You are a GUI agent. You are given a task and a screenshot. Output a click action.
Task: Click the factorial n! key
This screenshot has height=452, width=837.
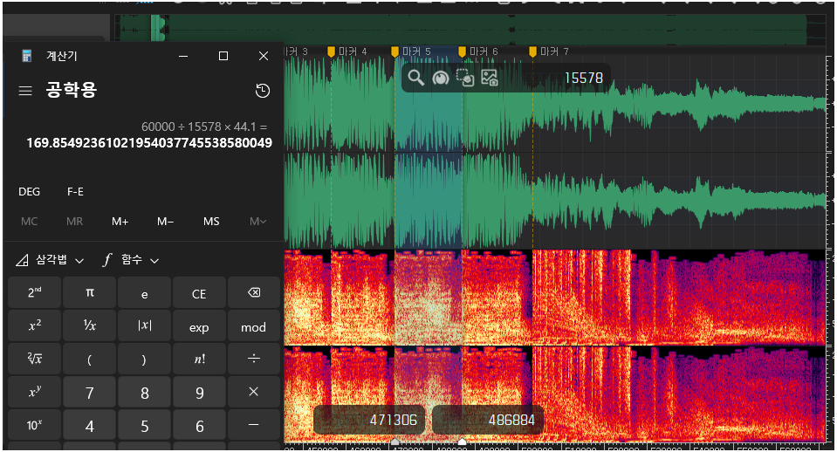(x=199, y=360)
